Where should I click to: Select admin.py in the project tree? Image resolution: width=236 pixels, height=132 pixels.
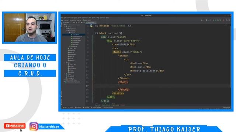(x=71, y=51)
